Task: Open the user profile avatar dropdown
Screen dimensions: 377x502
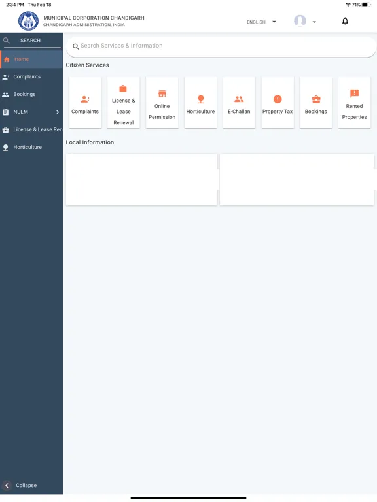Action: 305,21
